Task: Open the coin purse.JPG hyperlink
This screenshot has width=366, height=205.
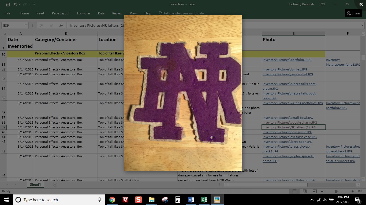Action: tap(287, 132)
